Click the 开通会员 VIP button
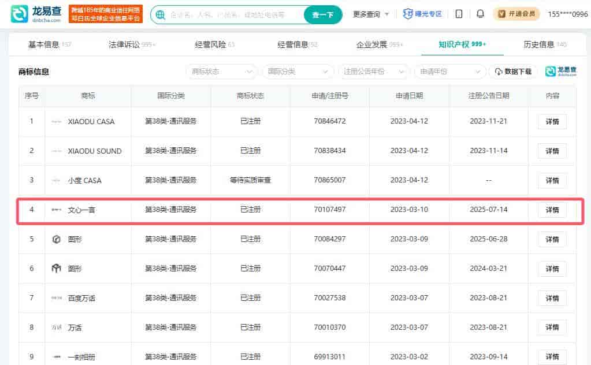This screenshot has height=365, width=591. click(516, 14)
